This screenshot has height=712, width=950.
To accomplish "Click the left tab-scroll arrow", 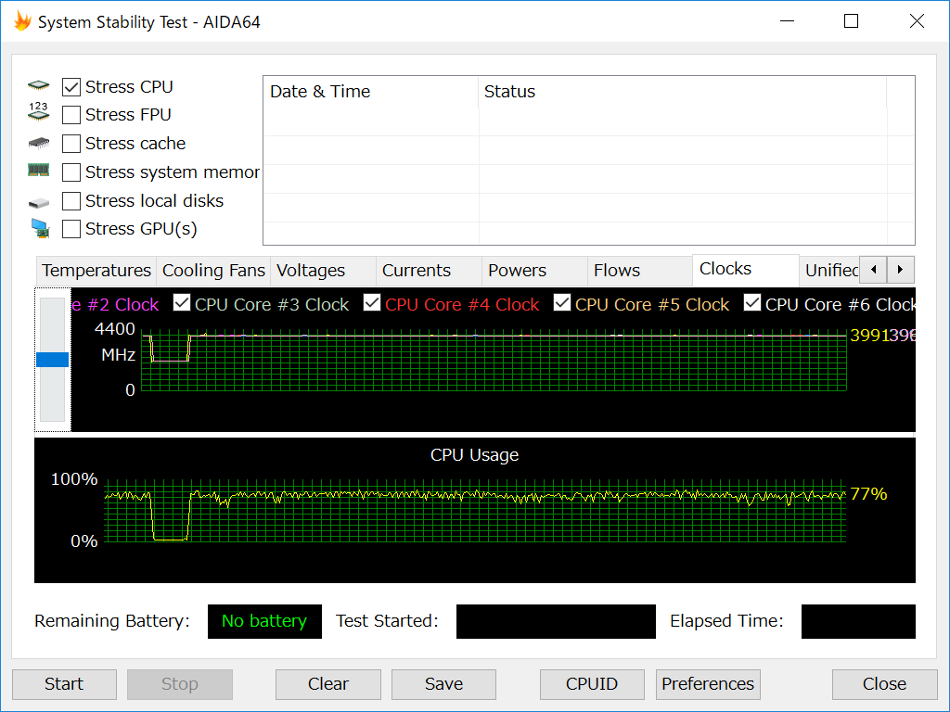I will coord(874,270).
